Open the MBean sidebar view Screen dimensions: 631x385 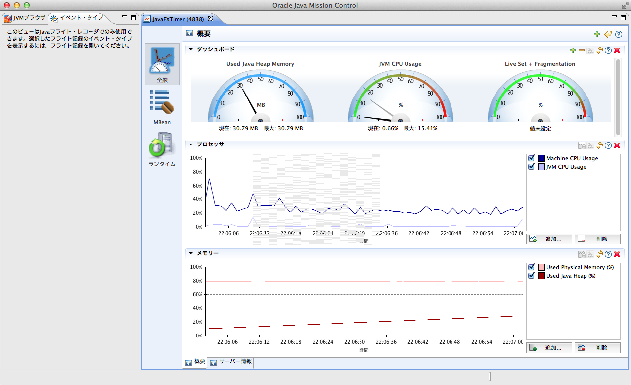pyautogui.click(x=162, y=107)
